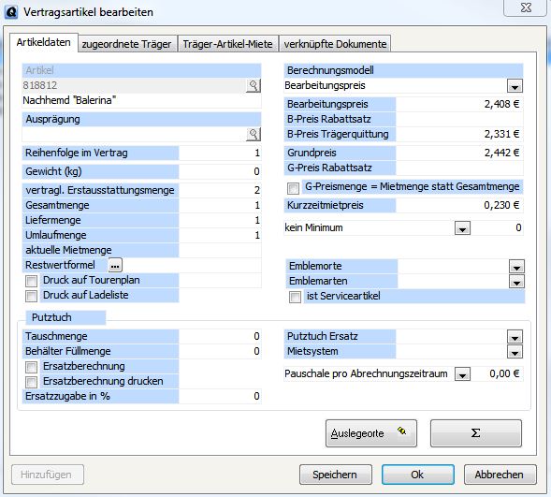Check the Ersatzberechnung drucken box
Viewport: 551px width, 497px height.
point(31,382)
